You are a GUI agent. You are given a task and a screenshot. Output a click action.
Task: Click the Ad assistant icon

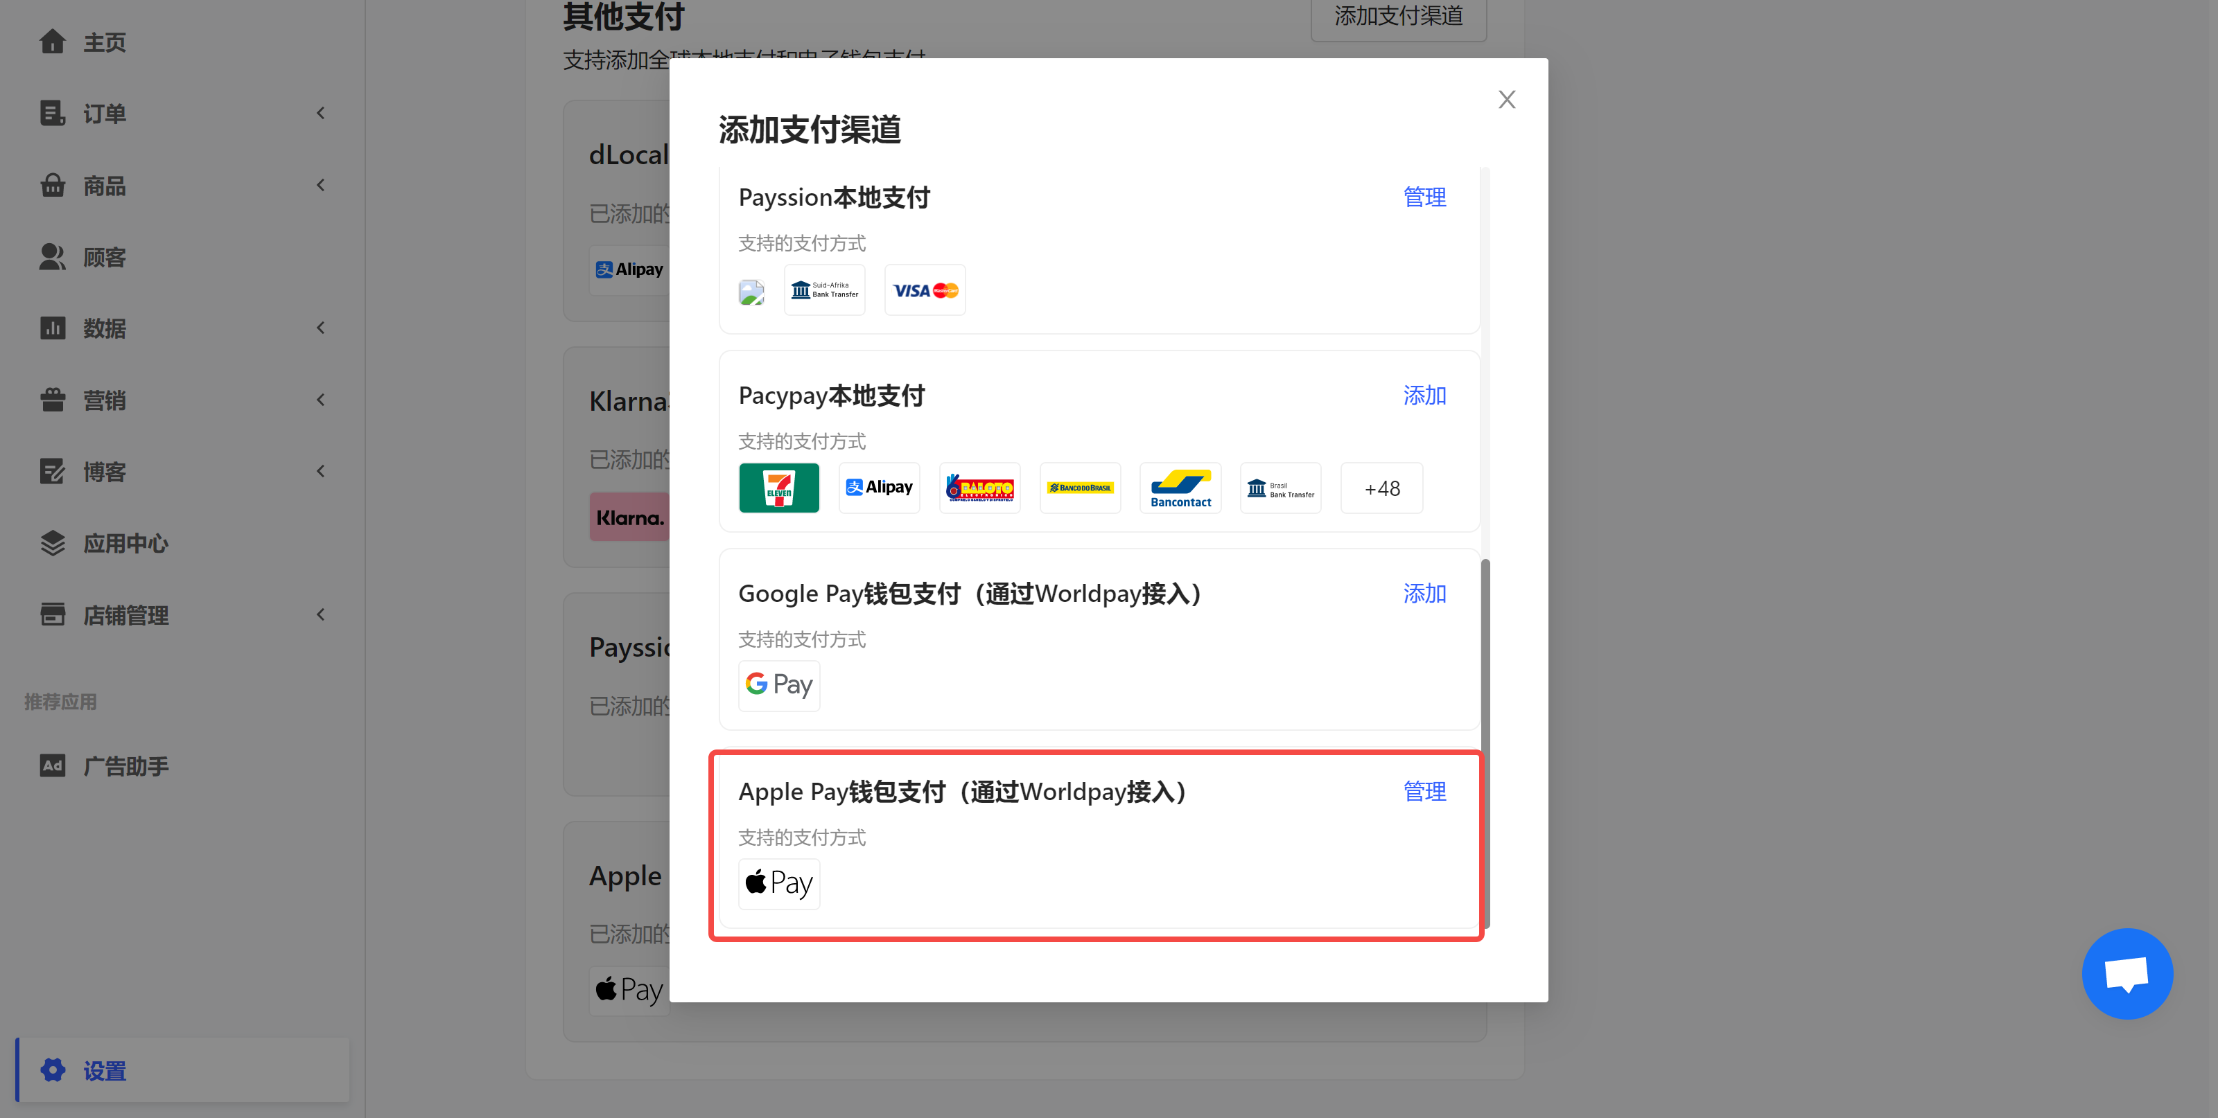(53, 765)
